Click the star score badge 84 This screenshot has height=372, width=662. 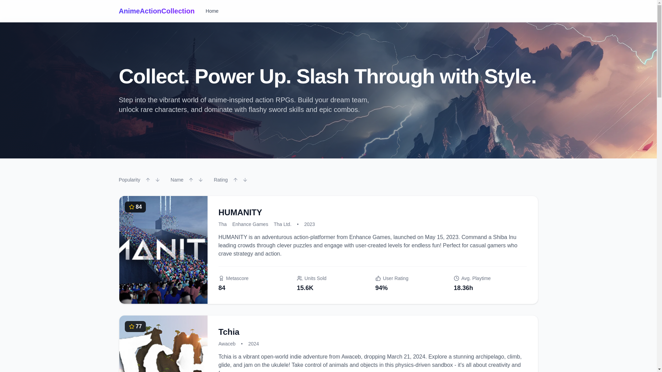click(x=135, y=207)
